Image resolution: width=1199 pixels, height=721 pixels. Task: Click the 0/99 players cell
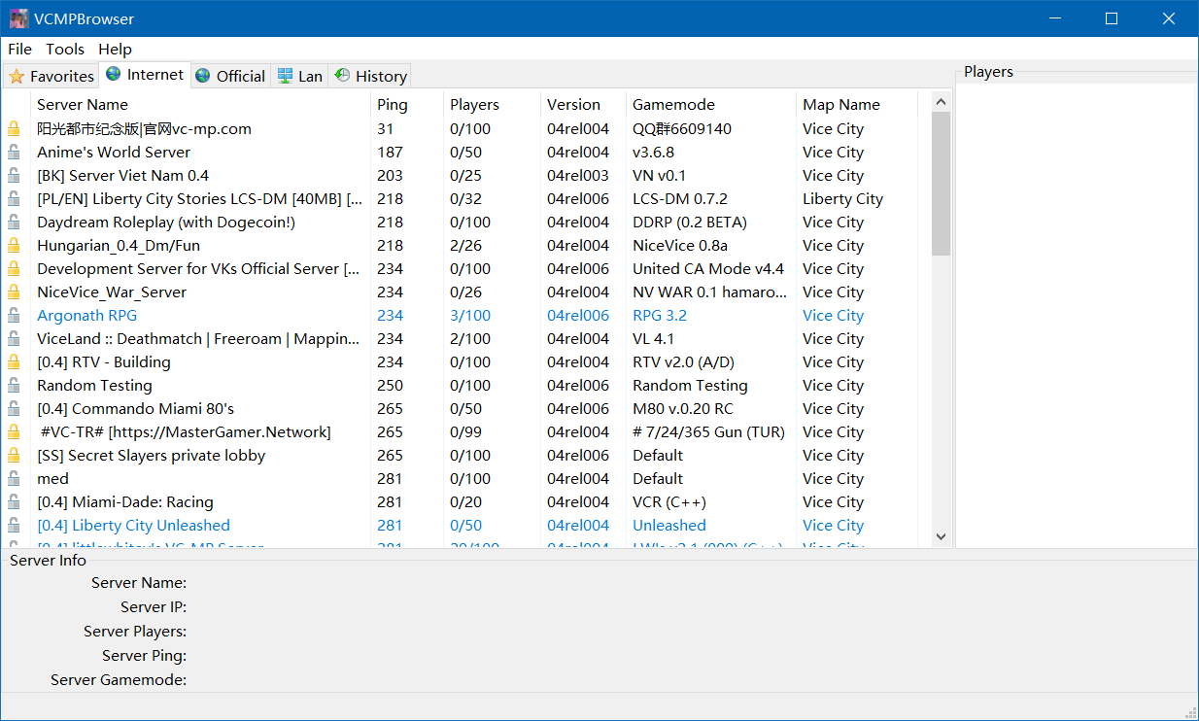click(x=466, y=431)
